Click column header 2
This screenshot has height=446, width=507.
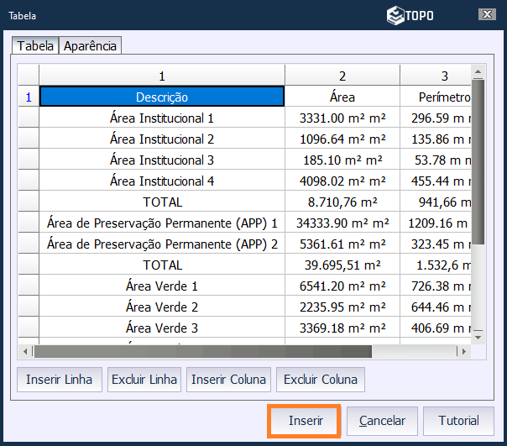tap(342, 76)
